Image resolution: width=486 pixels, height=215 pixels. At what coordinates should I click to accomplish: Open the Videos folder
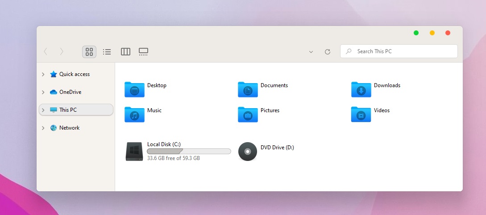361,114
